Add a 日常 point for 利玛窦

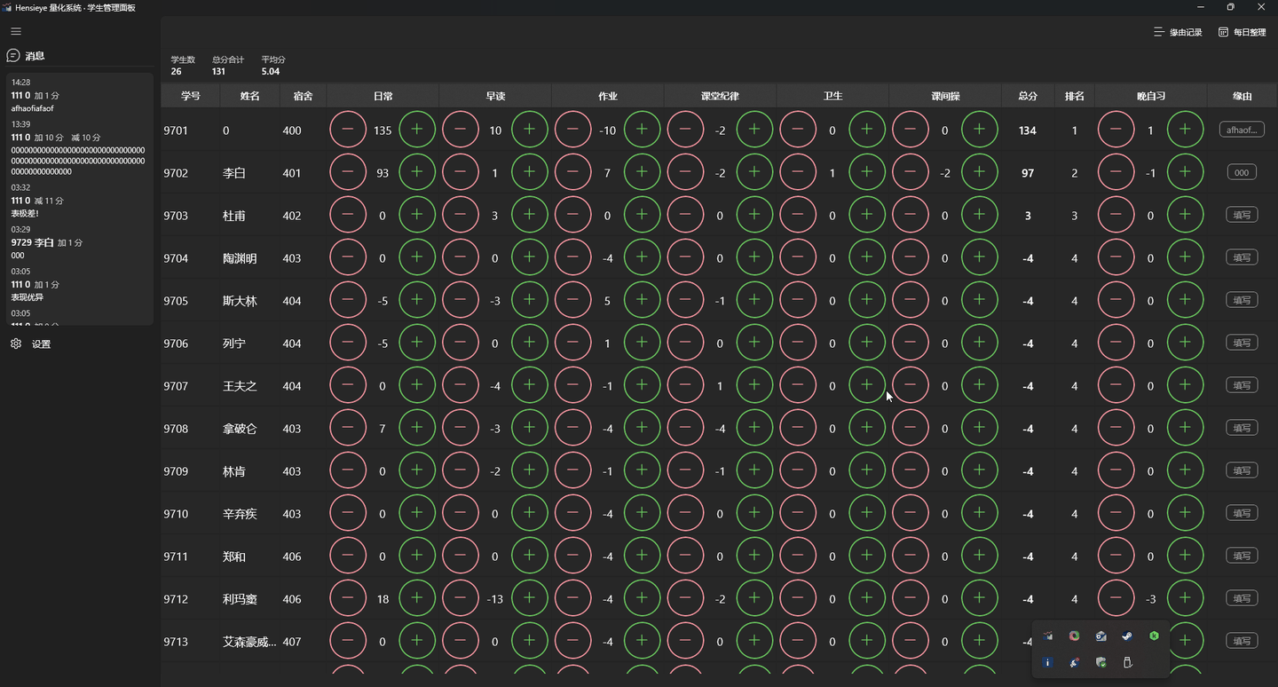417,599
